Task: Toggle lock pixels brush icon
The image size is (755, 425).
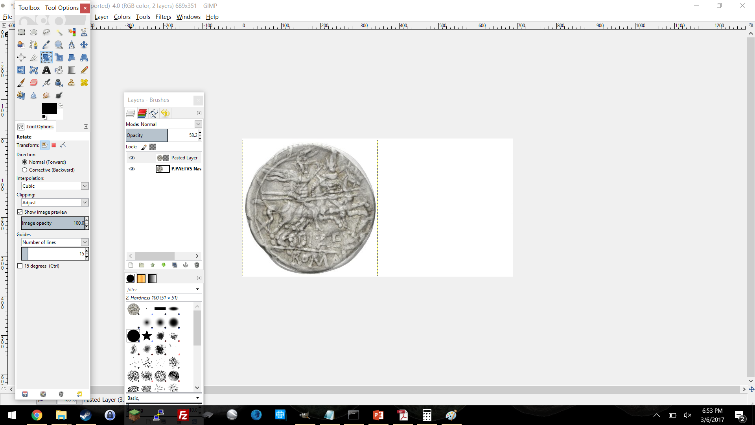Action: (x=144, y=147)
